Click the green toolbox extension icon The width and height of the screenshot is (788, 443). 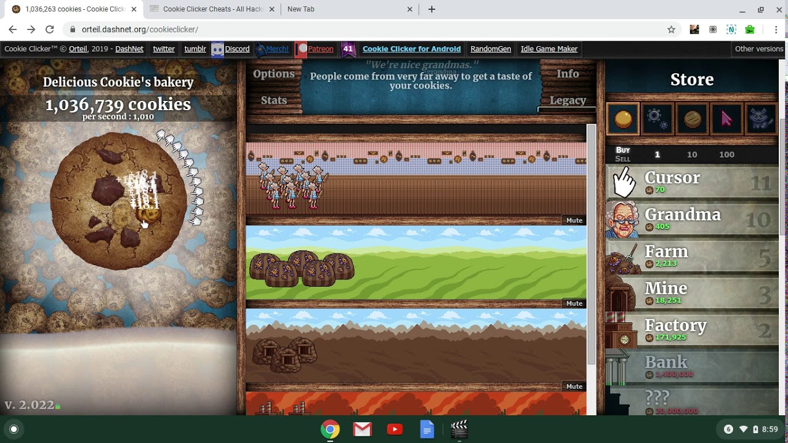pyautogui.click(x=750, y=29)
